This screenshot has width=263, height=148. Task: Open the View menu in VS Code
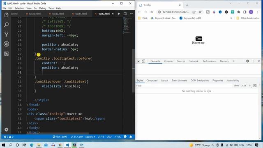pyautogui.click(x=29, y=8)
